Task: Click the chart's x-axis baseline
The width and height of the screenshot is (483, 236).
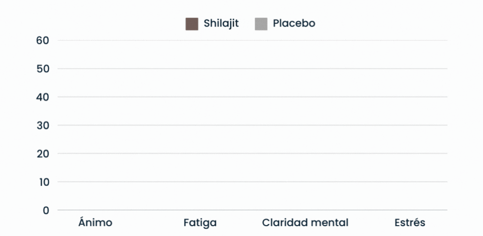Action: (x=252, y=210)
